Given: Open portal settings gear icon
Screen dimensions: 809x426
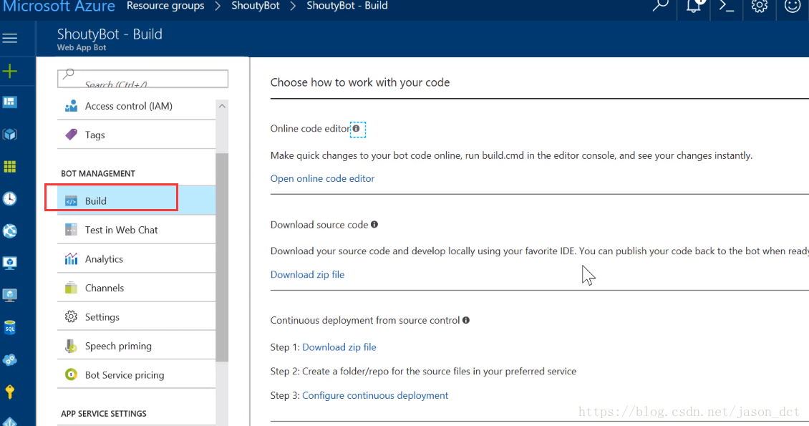Looking at the screenshot, I should click(x=759, y=6).
